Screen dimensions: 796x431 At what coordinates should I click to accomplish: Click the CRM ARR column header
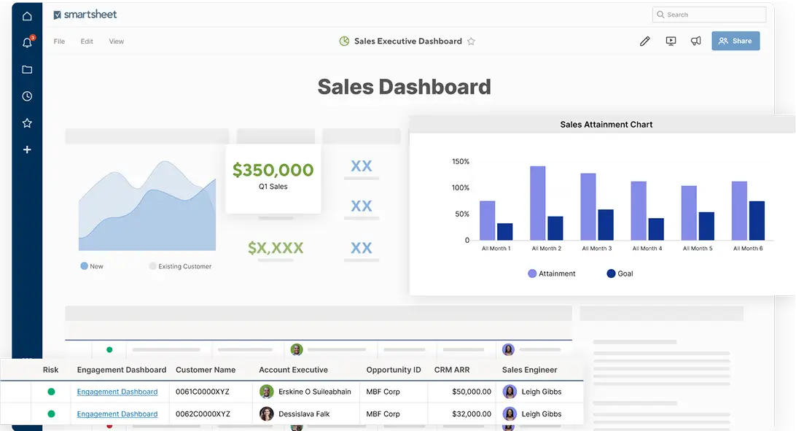452,370
